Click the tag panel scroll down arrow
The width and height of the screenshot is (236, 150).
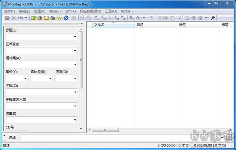point(81,129)
